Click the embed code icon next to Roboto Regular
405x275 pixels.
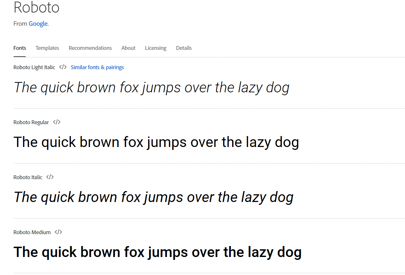coord(57,122)
